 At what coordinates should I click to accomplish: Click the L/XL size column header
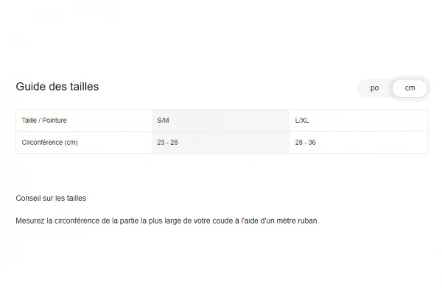pyautogui.click(x=302, y=120)
